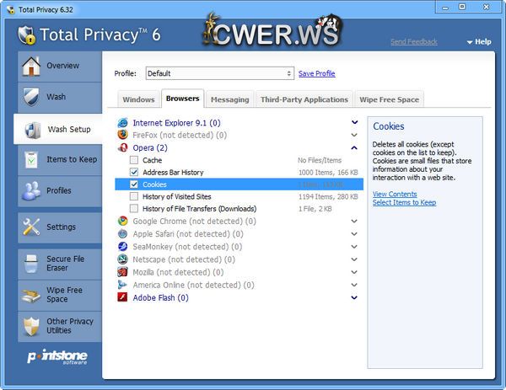Click the Wipe Free Space sidebar icon
The image size is (506, 390).
31,295
